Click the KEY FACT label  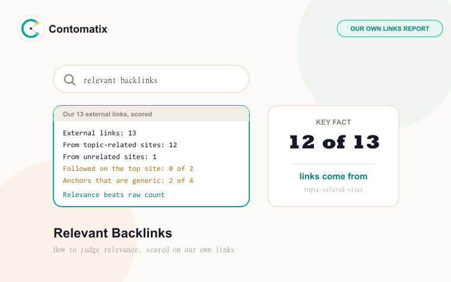334,122
